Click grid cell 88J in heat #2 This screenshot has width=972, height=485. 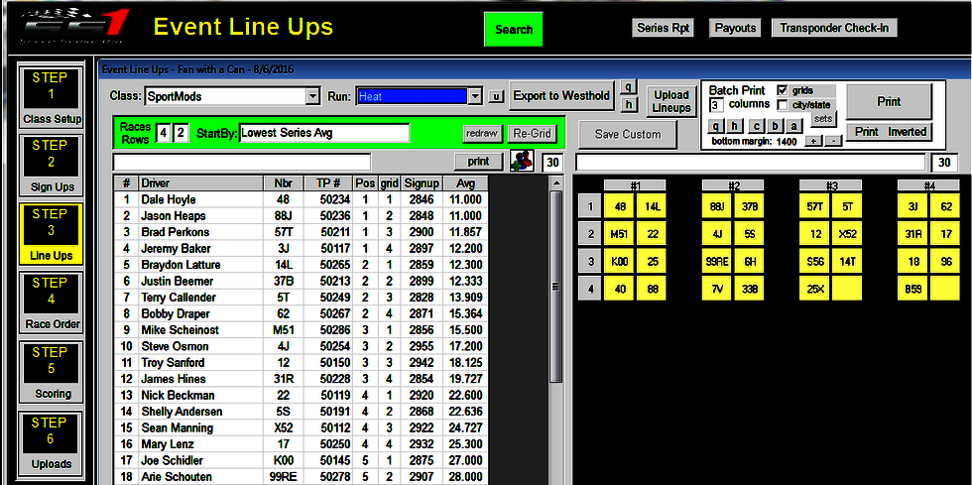click(716, 206)
